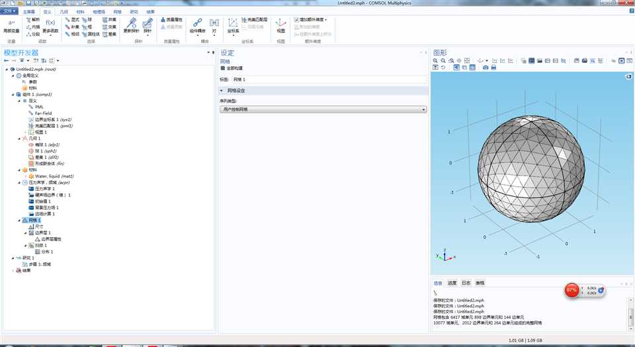Click the 全部构建 build all mesh button
635x347 pixels.
pos(232,68)
